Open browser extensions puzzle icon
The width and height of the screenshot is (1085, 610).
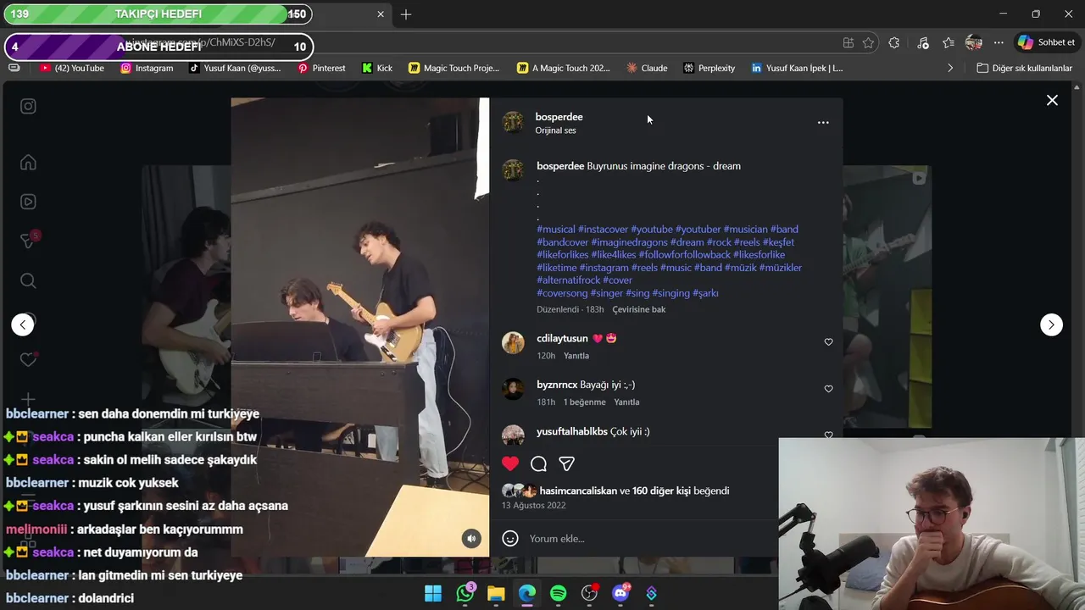pos(894,43)
